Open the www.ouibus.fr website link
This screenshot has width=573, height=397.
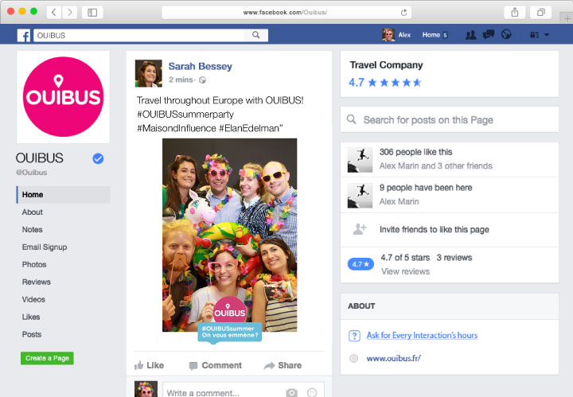click(394, 358)
